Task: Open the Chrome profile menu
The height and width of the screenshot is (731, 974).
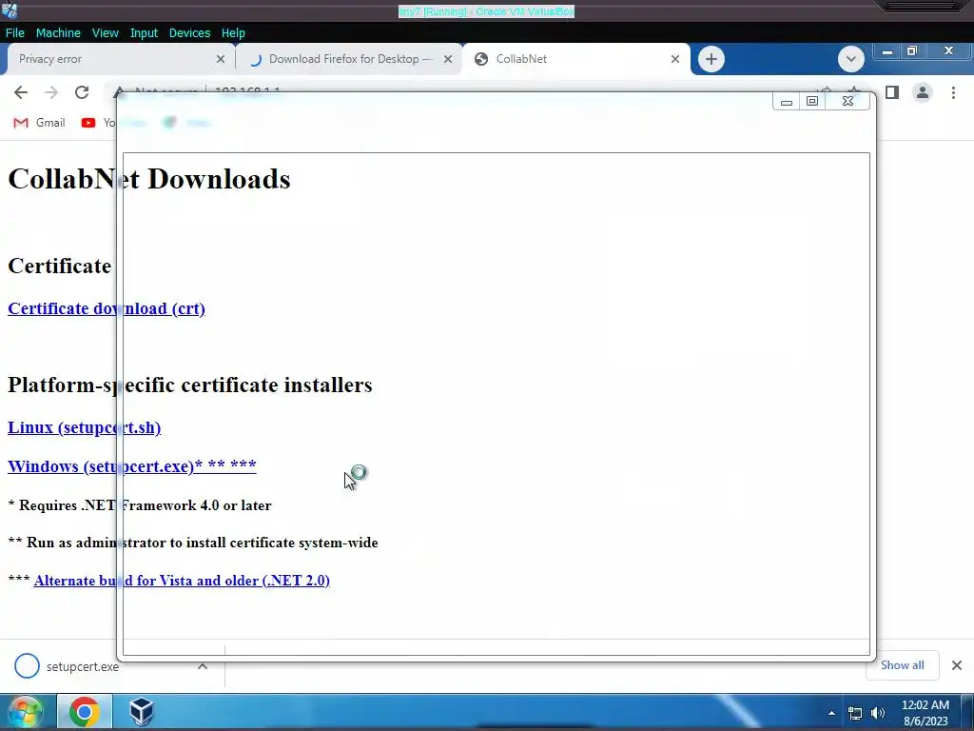Action: pos(923,92)
